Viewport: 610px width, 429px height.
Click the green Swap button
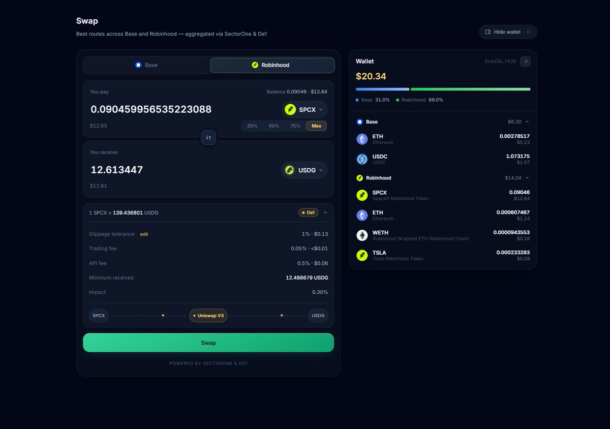coord(208,343)
